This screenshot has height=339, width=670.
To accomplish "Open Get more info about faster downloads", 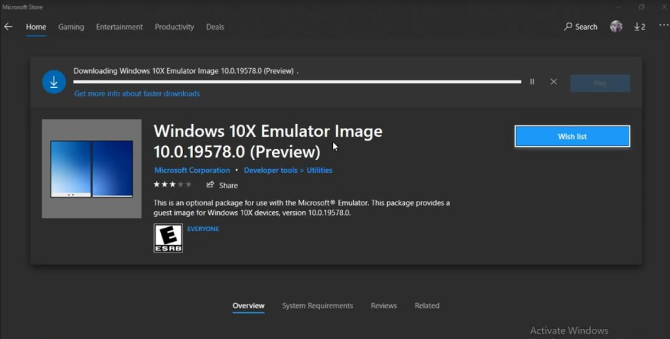I will tap(137, 94).
